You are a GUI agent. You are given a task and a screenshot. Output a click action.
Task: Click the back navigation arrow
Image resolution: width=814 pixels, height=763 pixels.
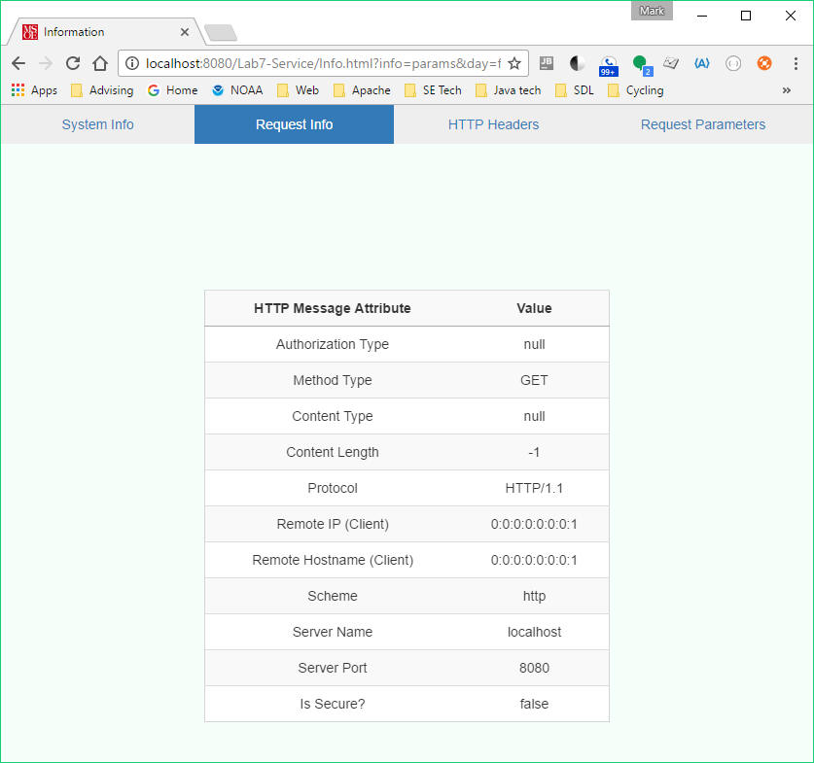pyautogui.click(x=18, y=62)
